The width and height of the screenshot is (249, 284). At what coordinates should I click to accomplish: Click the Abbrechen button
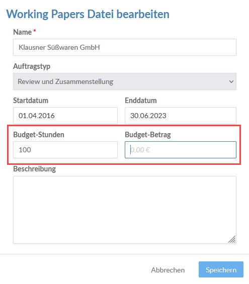(168, 270)
